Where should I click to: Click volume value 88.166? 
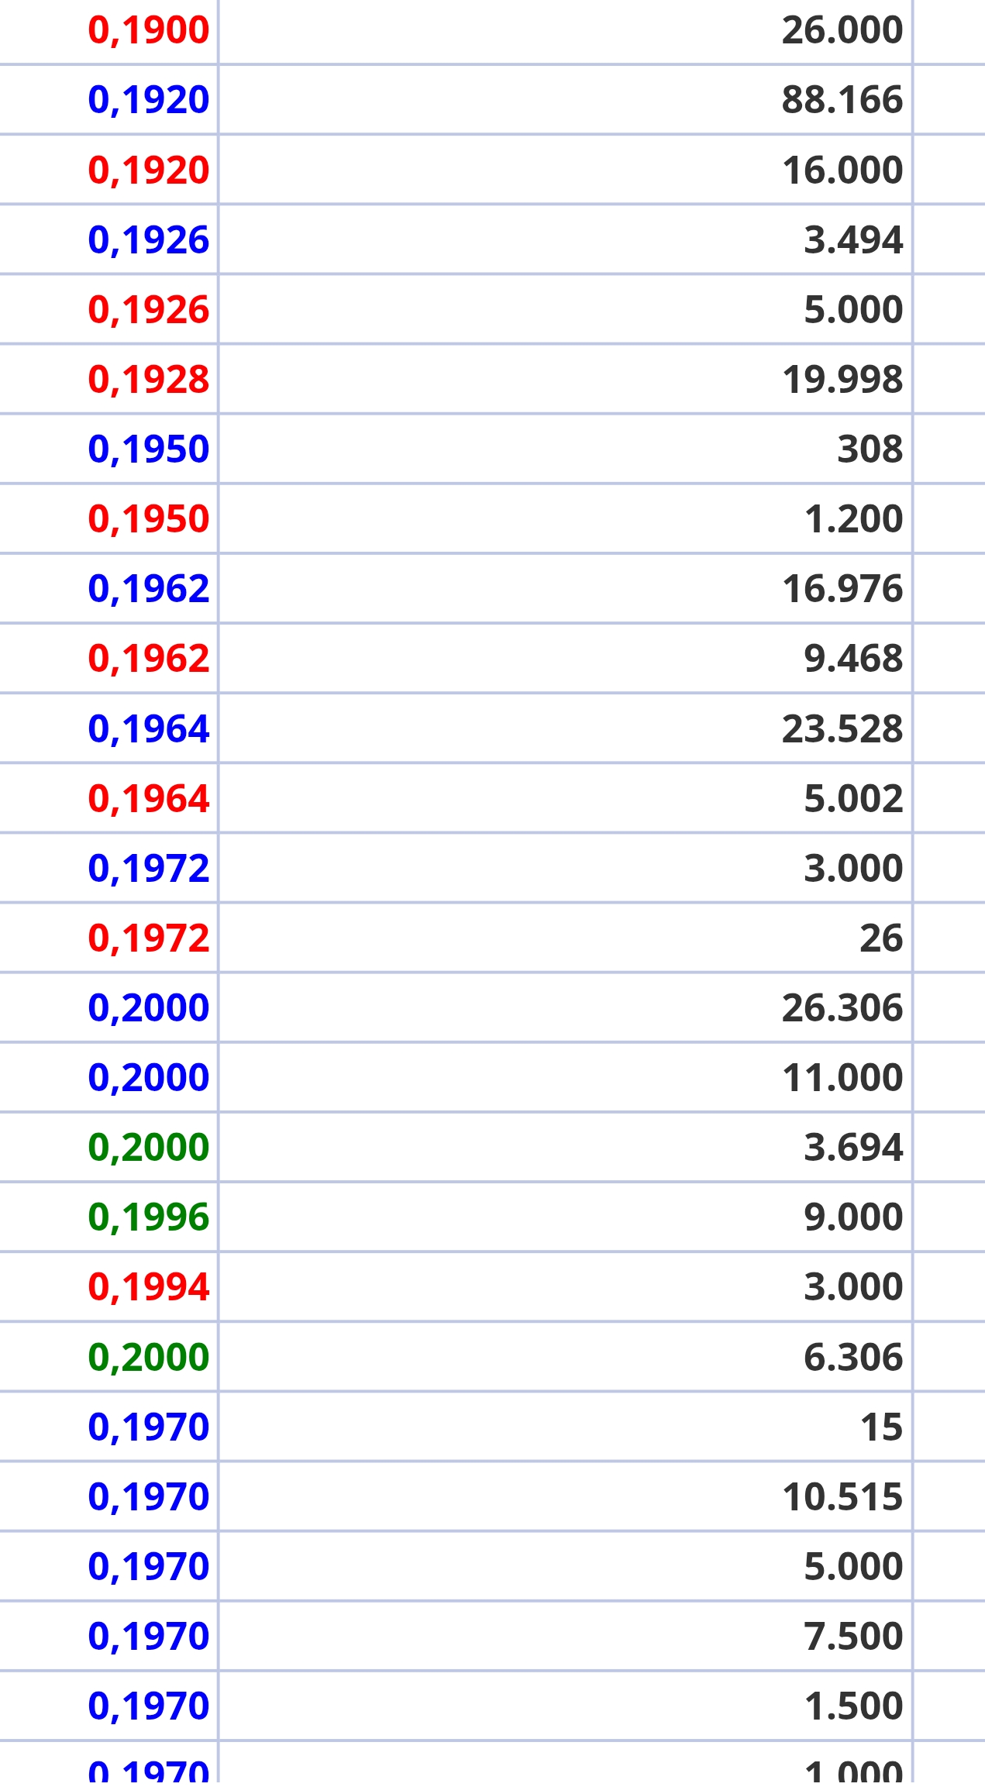(842, 100)
